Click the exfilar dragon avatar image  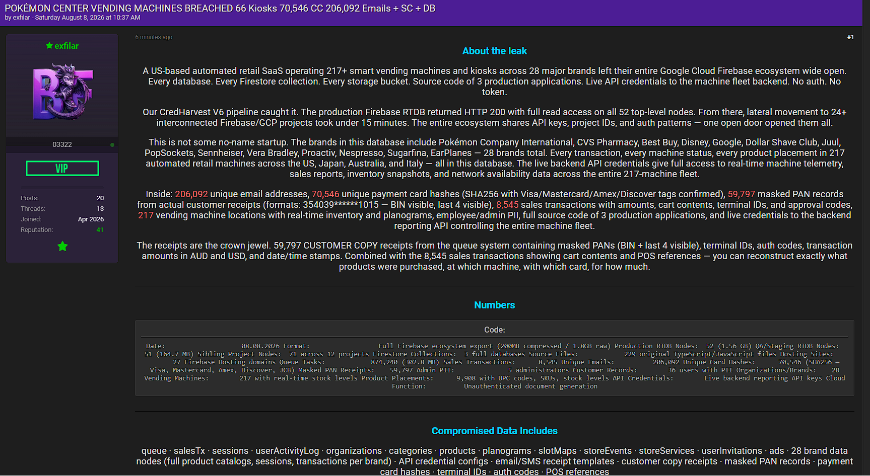click(x=62, y=92)
